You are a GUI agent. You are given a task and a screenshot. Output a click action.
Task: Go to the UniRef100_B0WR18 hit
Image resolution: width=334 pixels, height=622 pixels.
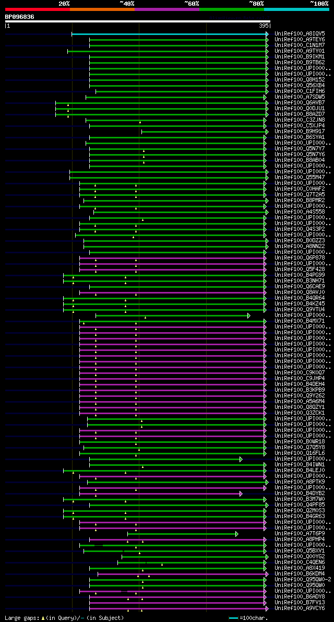tap(300, 442)
